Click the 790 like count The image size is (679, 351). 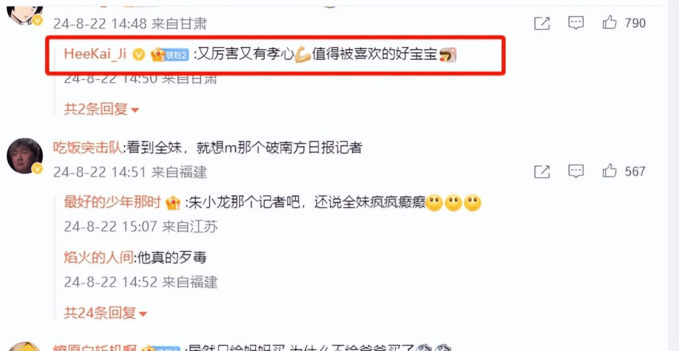pyautogui.click(x=635, y=23)
